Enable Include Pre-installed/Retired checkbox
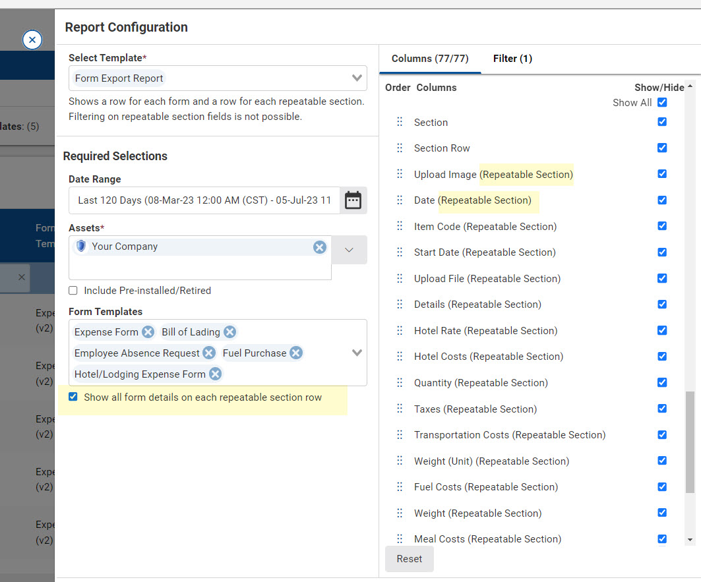Viewport: 701px width, 582px height. coord(73,291)
